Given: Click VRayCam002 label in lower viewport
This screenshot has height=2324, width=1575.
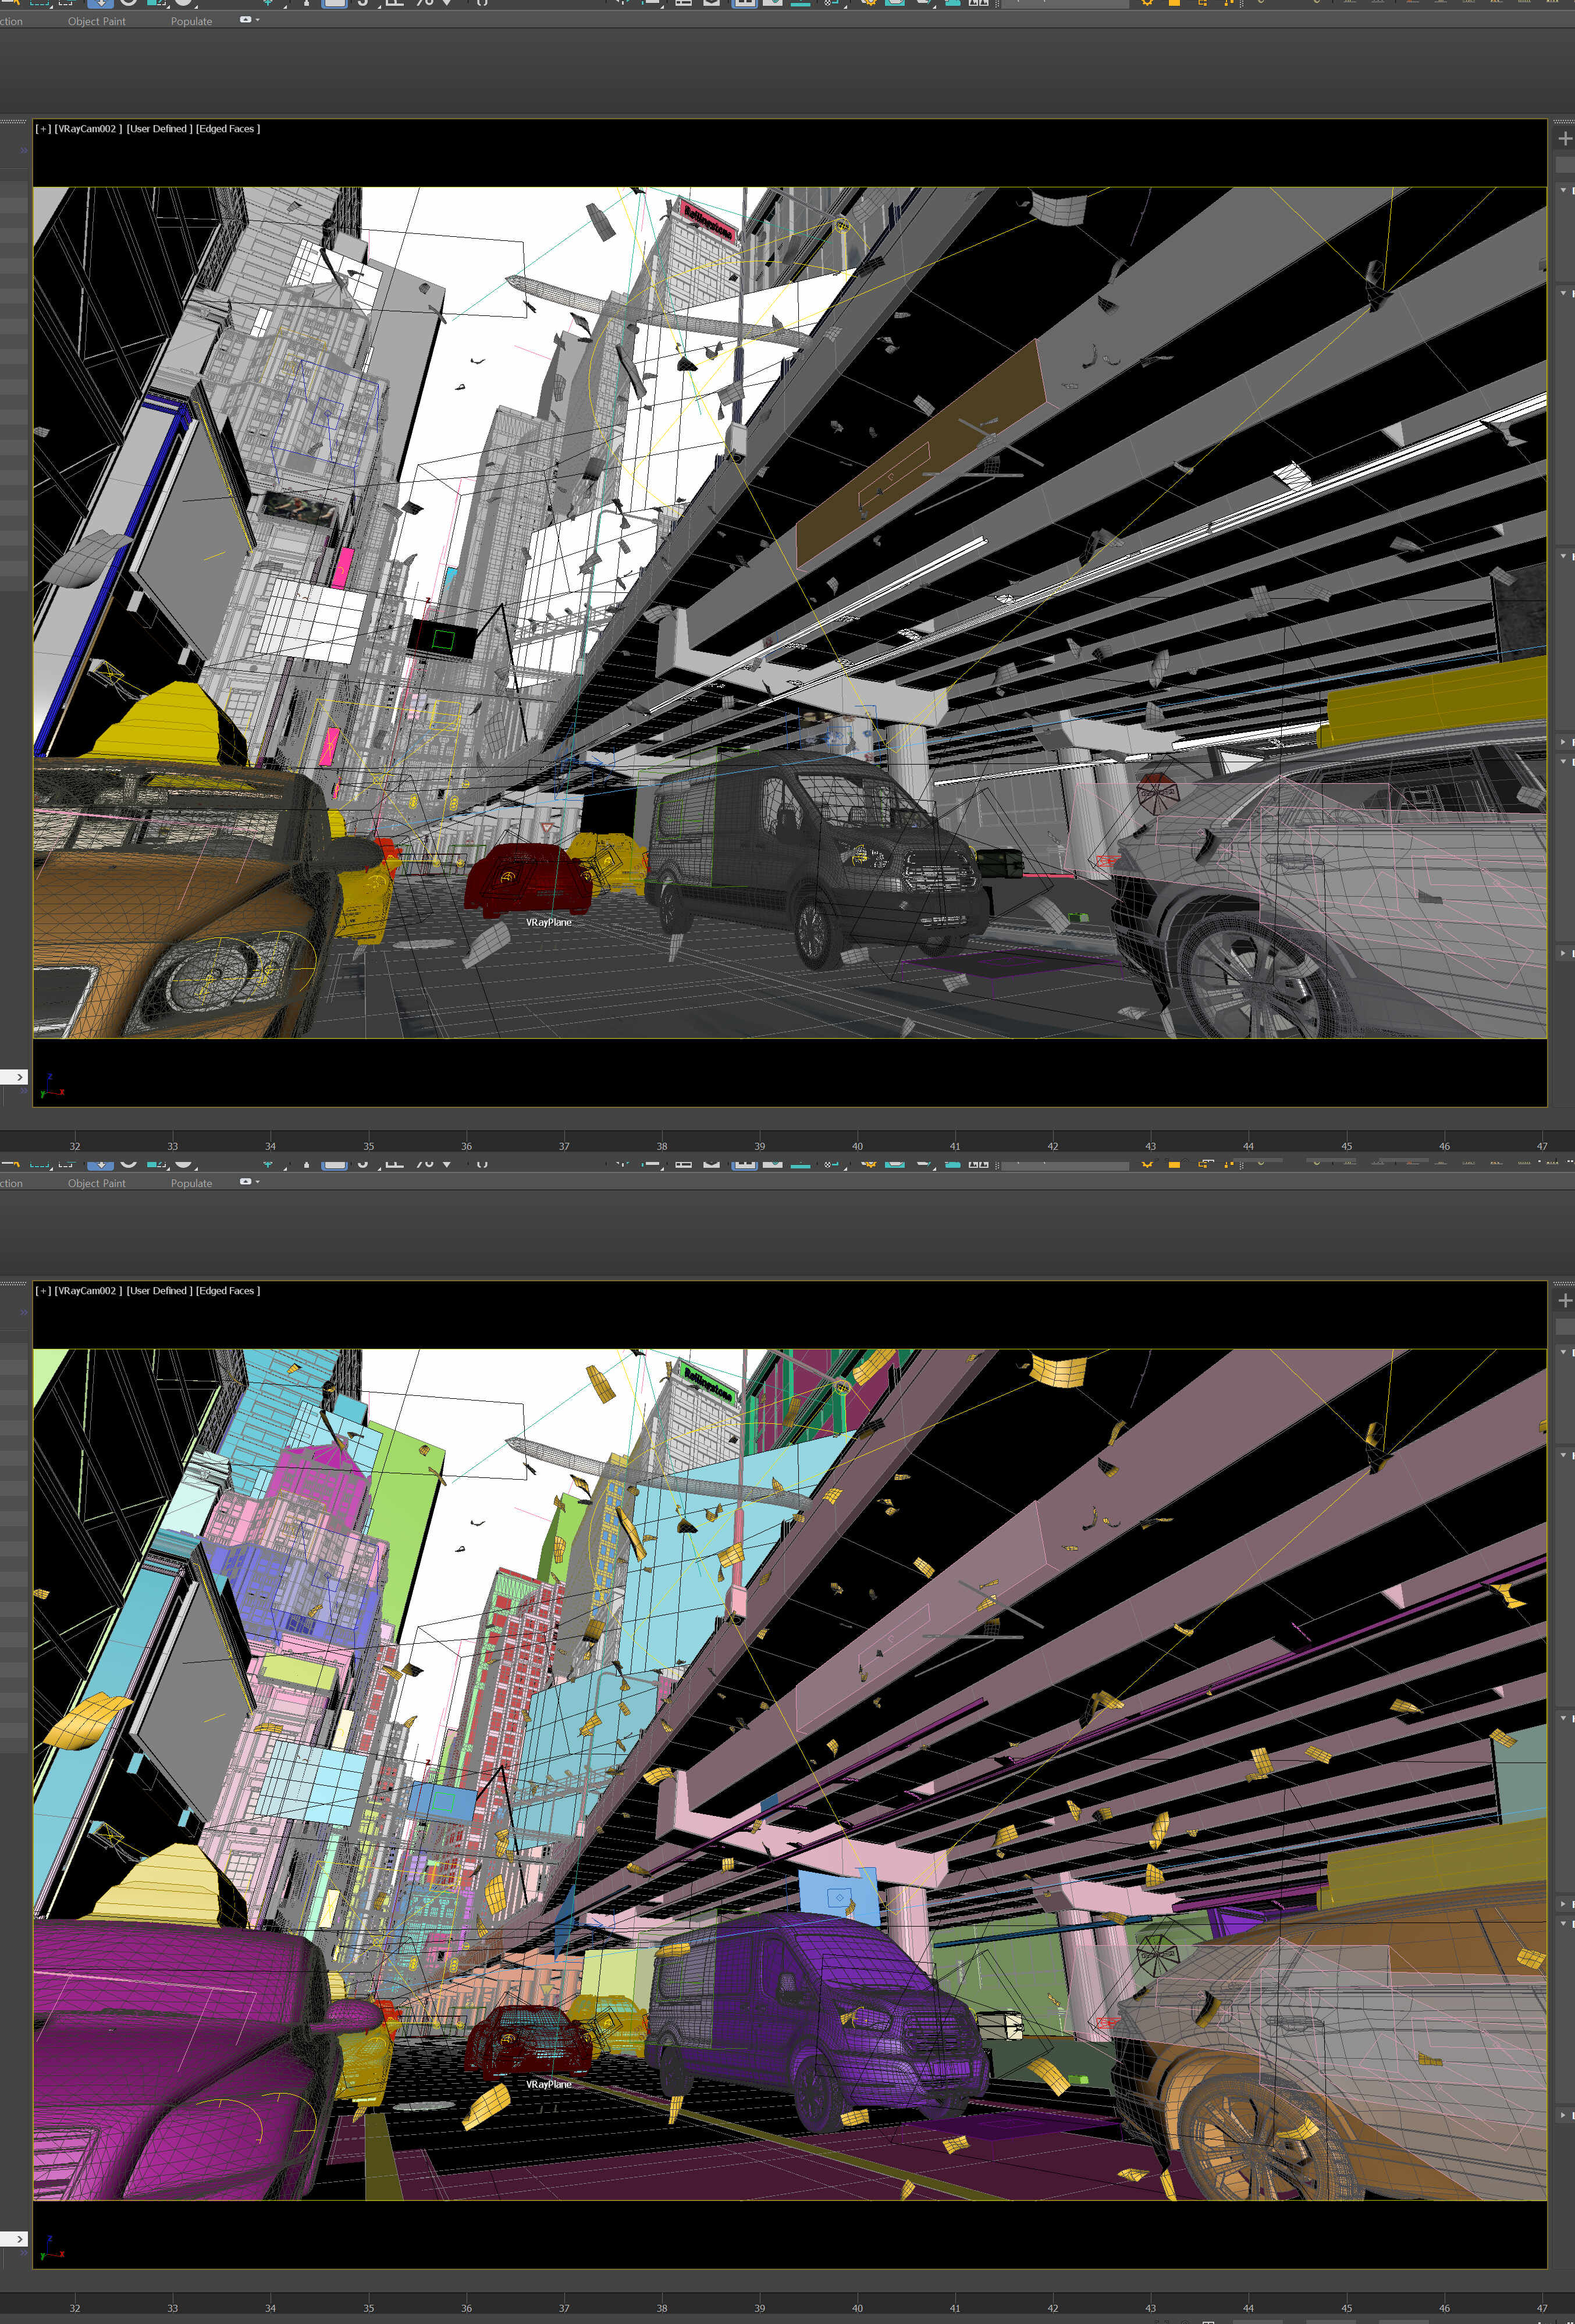Looking at the screenshot, I should (88, 1291).
